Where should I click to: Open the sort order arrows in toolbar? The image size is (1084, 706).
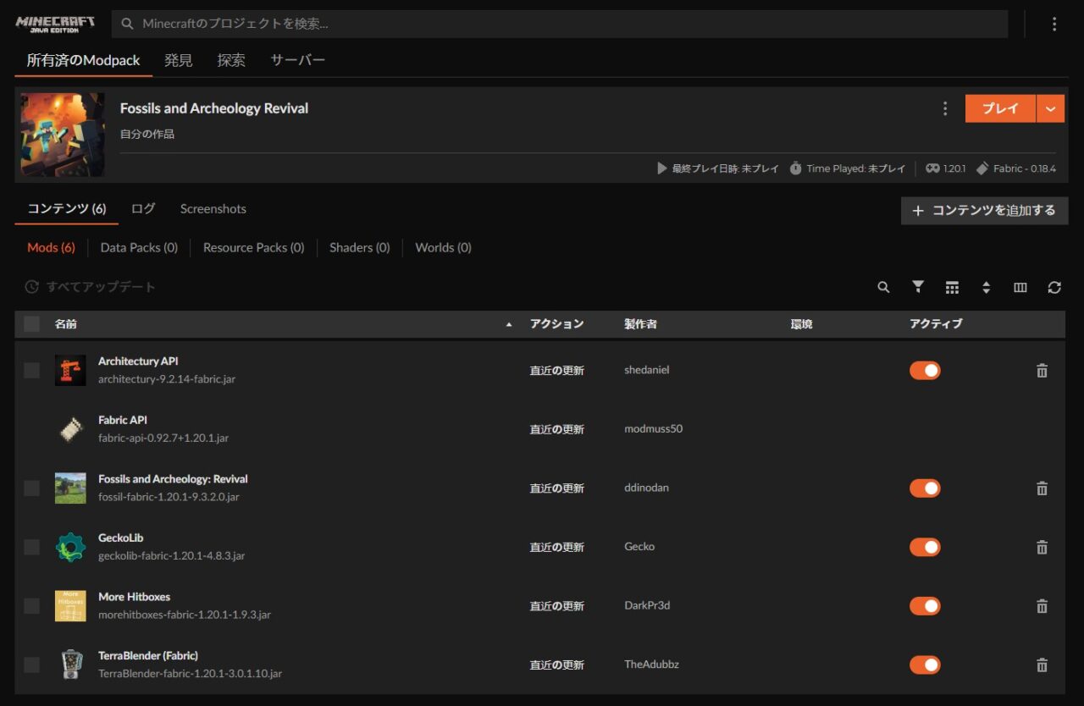click(986, 288)
